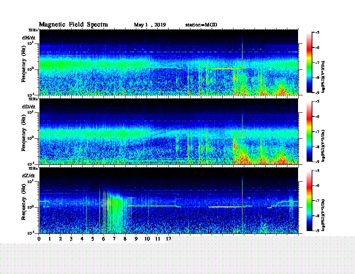Select the "dD/dt" panel label
355x274 pixels.
pyautogui.click(x=29, y=107)
